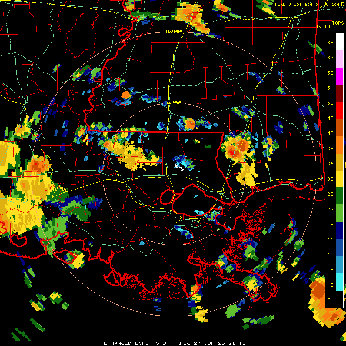Viewport: 346px width, 346px height.
Task: Click the cyan swatch on the tops scale
Action: pos(339,282)
